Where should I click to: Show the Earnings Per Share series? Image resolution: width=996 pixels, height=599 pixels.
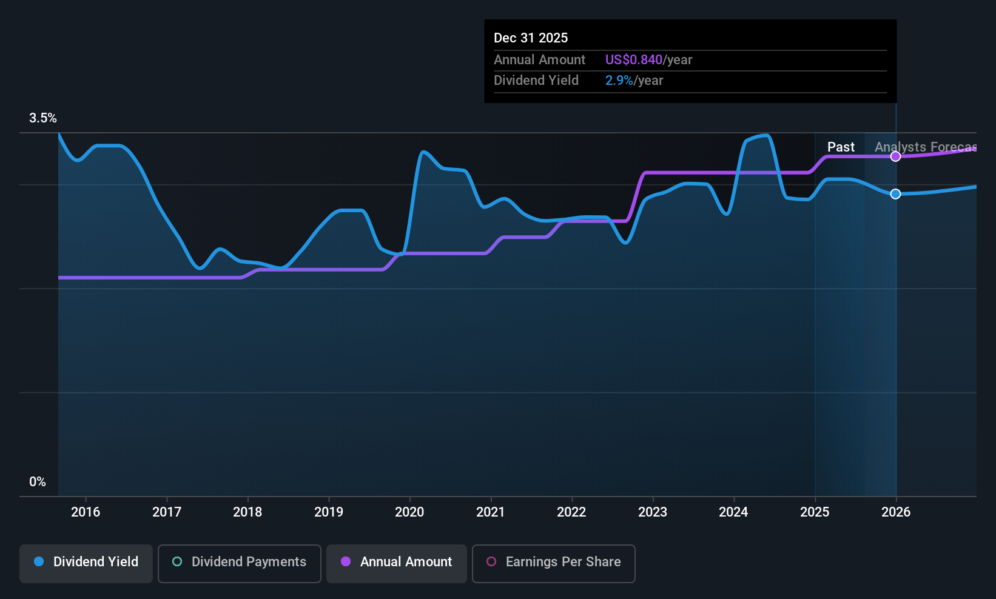(553, 563)
